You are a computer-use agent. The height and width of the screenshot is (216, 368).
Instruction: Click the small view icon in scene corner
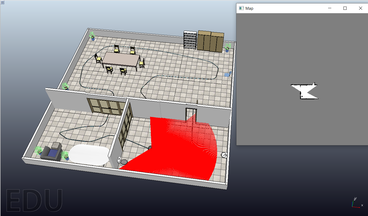coord(2,2)
